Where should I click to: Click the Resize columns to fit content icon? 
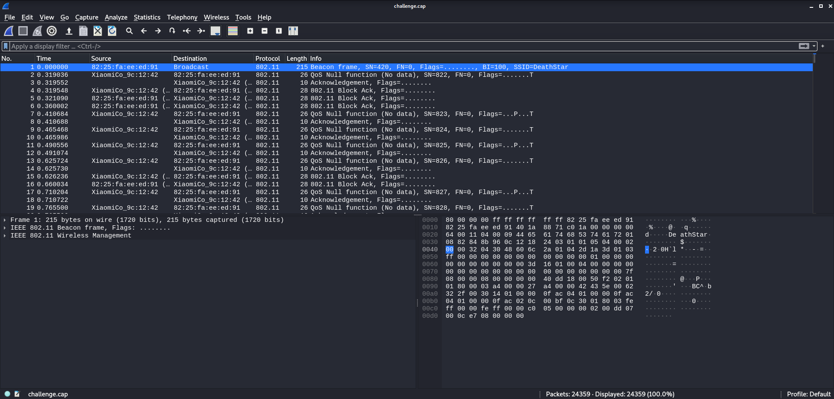[x=293, y=31]
